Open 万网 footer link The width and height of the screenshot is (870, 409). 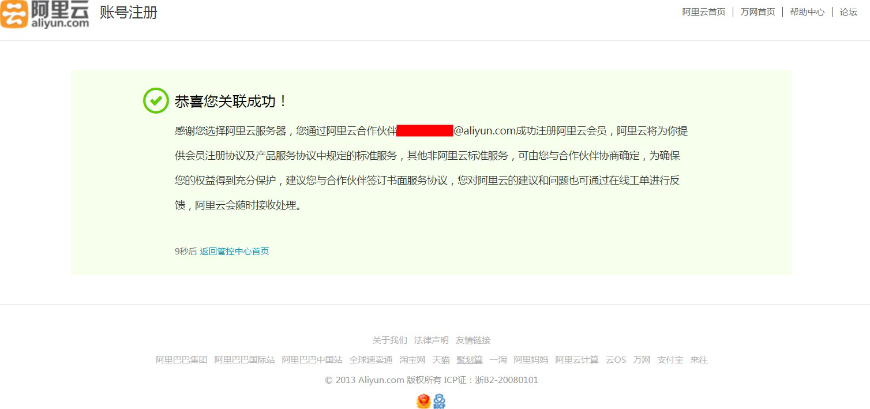(642, 360)
